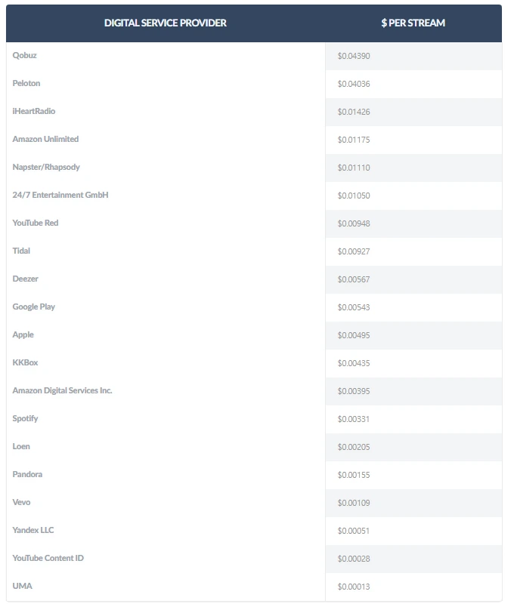Click the YouTube Content ID entry
514x610 pixels.
click(x=48, y=558)
